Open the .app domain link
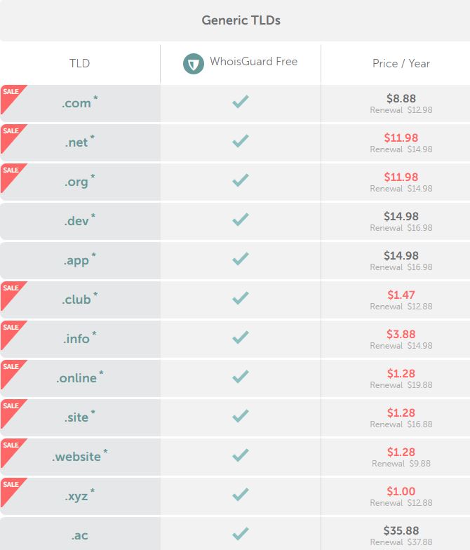The image size is (470, 550). coord(76,261)
